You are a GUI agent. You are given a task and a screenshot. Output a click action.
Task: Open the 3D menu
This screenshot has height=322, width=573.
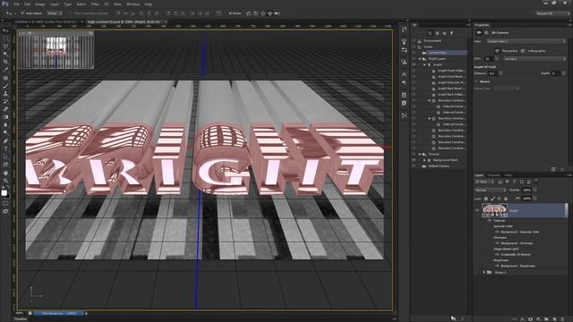point(107,4)
